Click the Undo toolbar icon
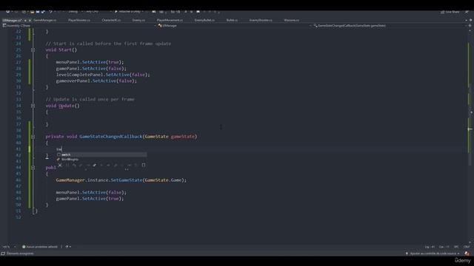The image size is (474, 266). point(50,12)
